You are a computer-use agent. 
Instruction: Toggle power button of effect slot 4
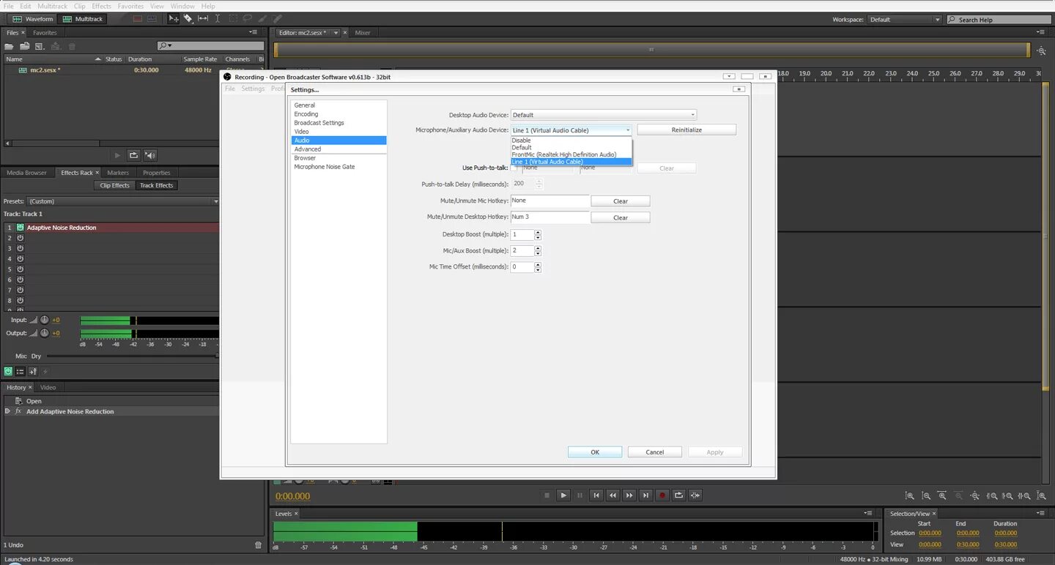click(21, 258)
